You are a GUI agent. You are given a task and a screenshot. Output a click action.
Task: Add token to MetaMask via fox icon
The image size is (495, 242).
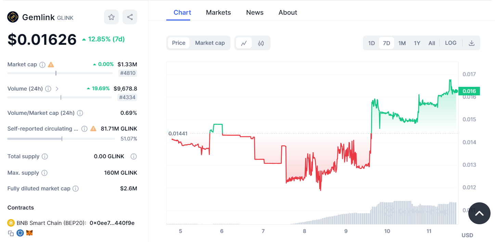pos(30,233)
